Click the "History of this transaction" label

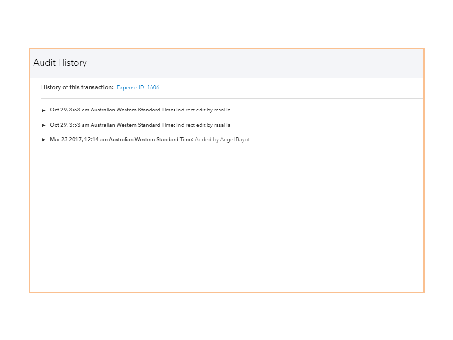(x=77, y=87)
